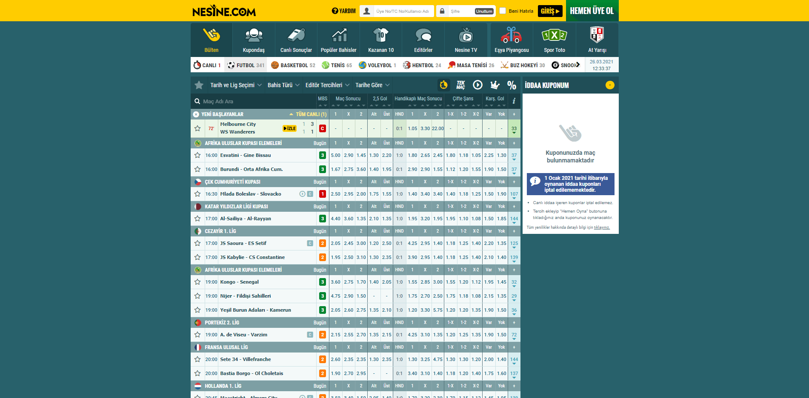Click the live stream play filter icon
809x398 pixels.
[x=477, y=85]
